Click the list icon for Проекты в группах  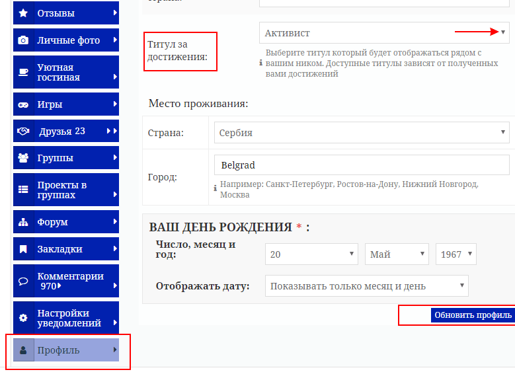point(23,190)
